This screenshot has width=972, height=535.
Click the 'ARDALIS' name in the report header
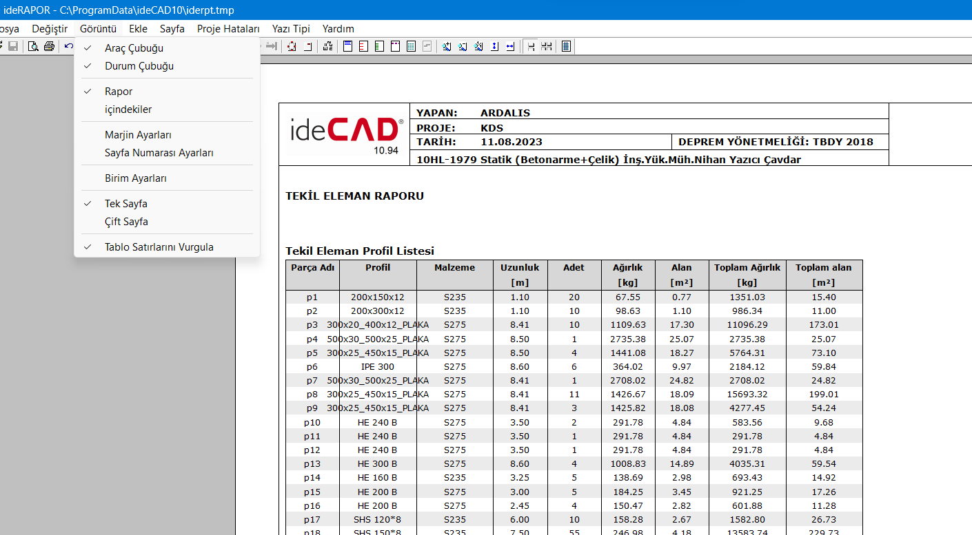click(x=505, y=113)
